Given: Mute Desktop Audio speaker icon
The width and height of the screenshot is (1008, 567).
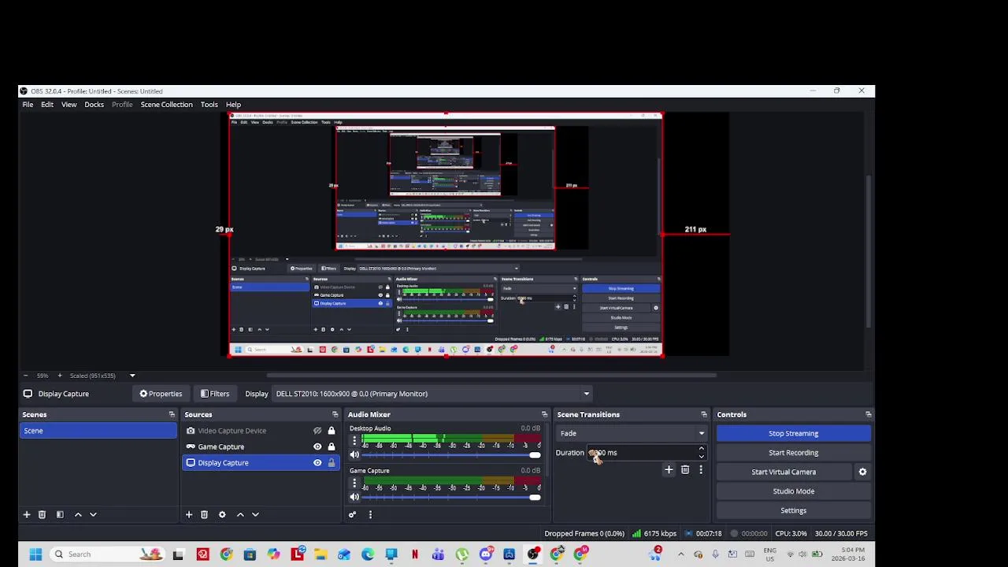Looking at the screenshot, I should [x=354, y=454].
